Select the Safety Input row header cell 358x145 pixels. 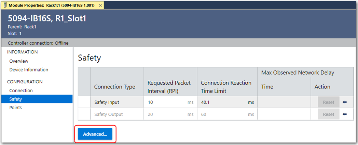[x=84, y=102]
